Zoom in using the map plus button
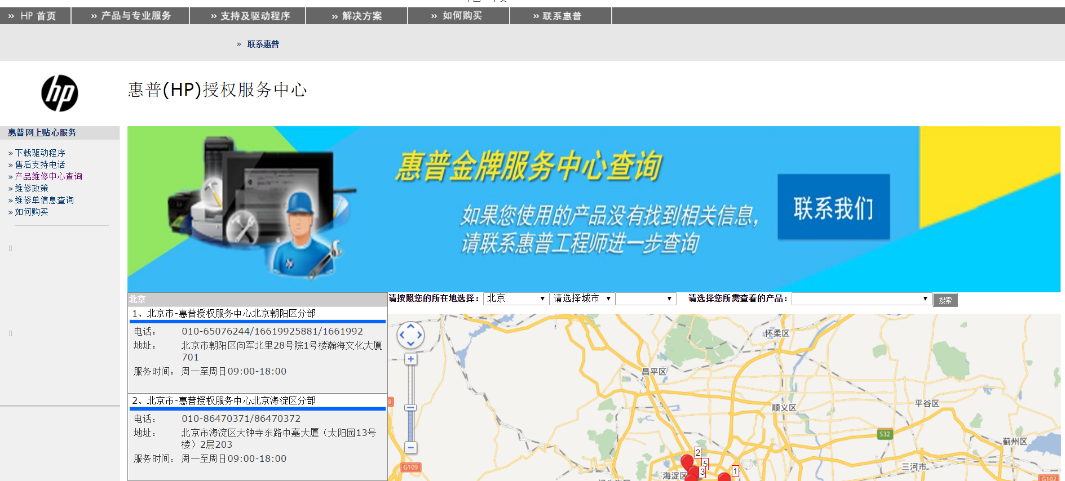 [x=411, y=359]
